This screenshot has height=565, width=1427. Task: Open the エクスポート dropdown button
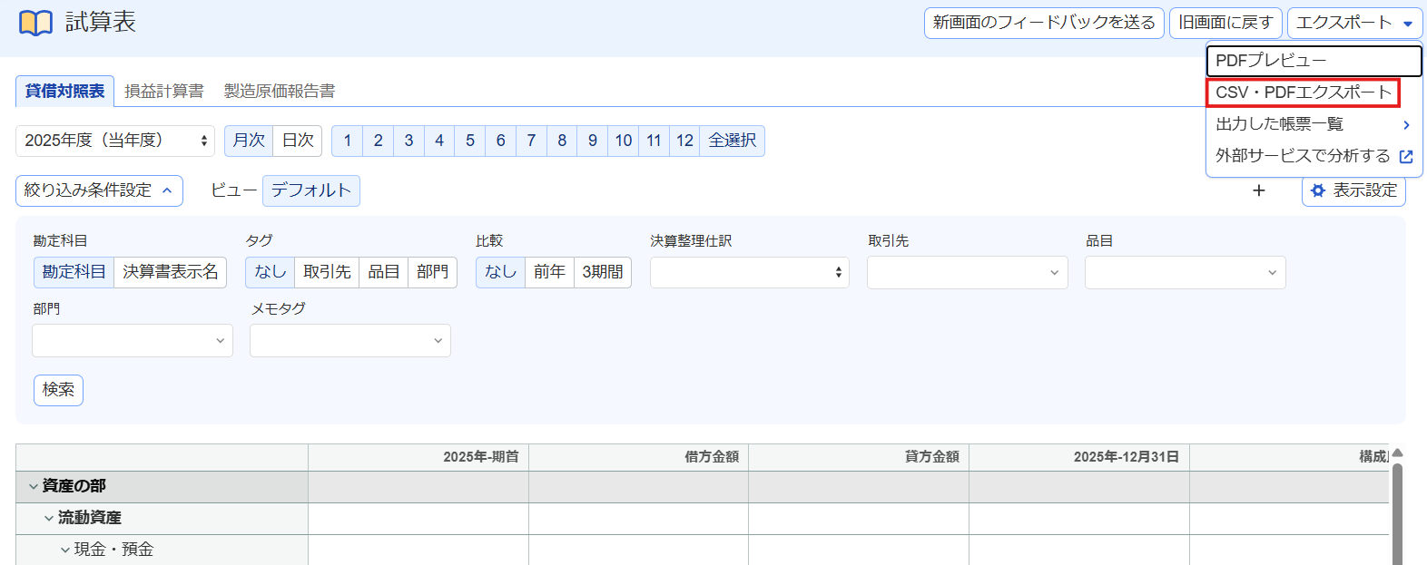pyautogui.click(x=1354, y=23)
